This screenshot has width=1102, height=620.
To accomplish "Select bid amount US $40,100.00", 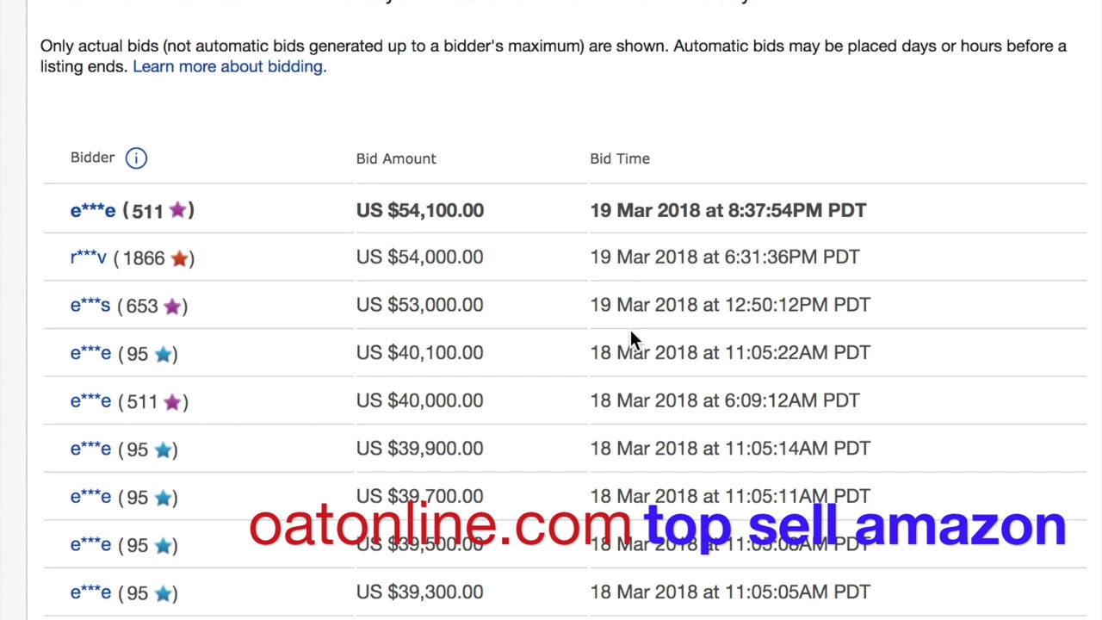I will point(419,352).
